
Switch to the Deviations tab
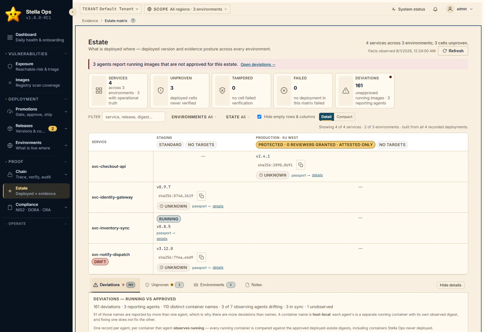coord(114,285)
